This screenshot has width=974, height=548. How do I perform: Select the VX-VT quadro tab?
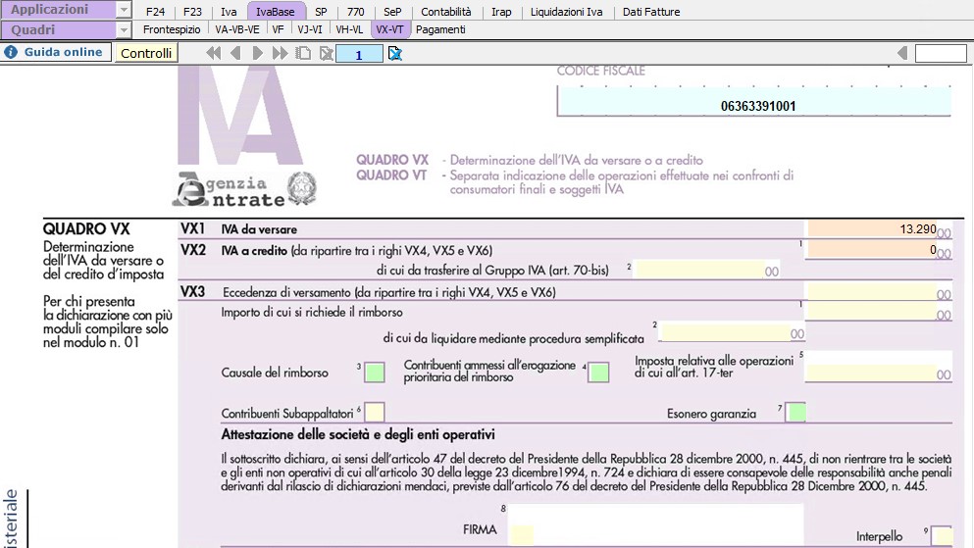(389, 29)
